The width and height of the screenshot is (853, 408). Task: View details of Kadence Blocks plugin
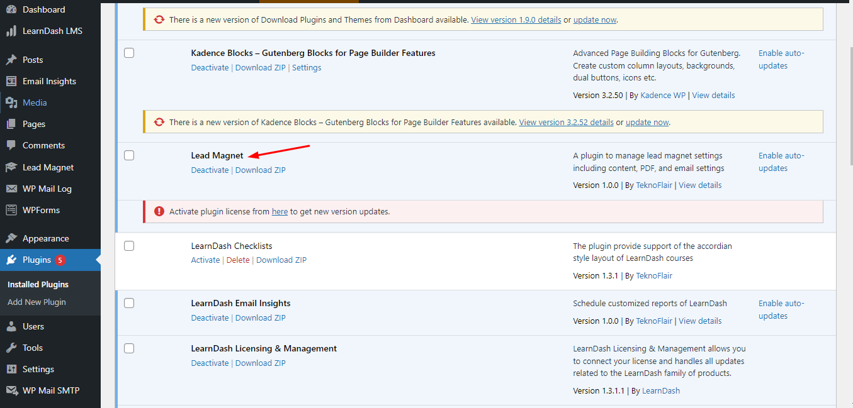click(713, 95)
